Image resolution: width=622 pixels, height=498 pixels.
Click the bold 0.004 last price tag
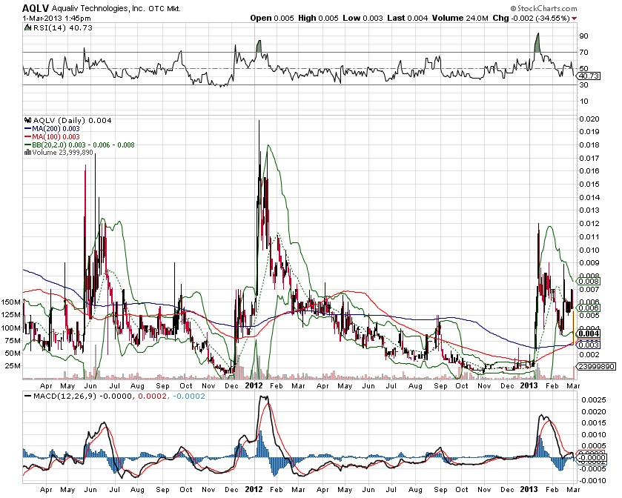pos(589,333)
